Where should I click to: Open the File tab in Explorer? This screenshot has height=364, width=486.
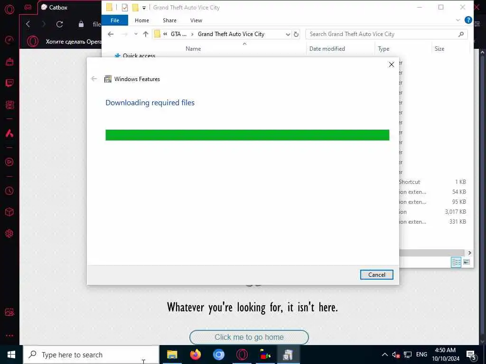click(x=115, y=20)
